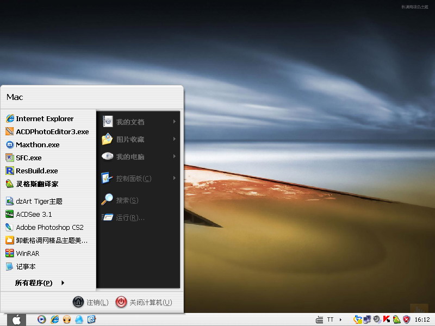435x326 pixels.
Task: Click the WinRAR books icon
Action: (x=10, y=253)
